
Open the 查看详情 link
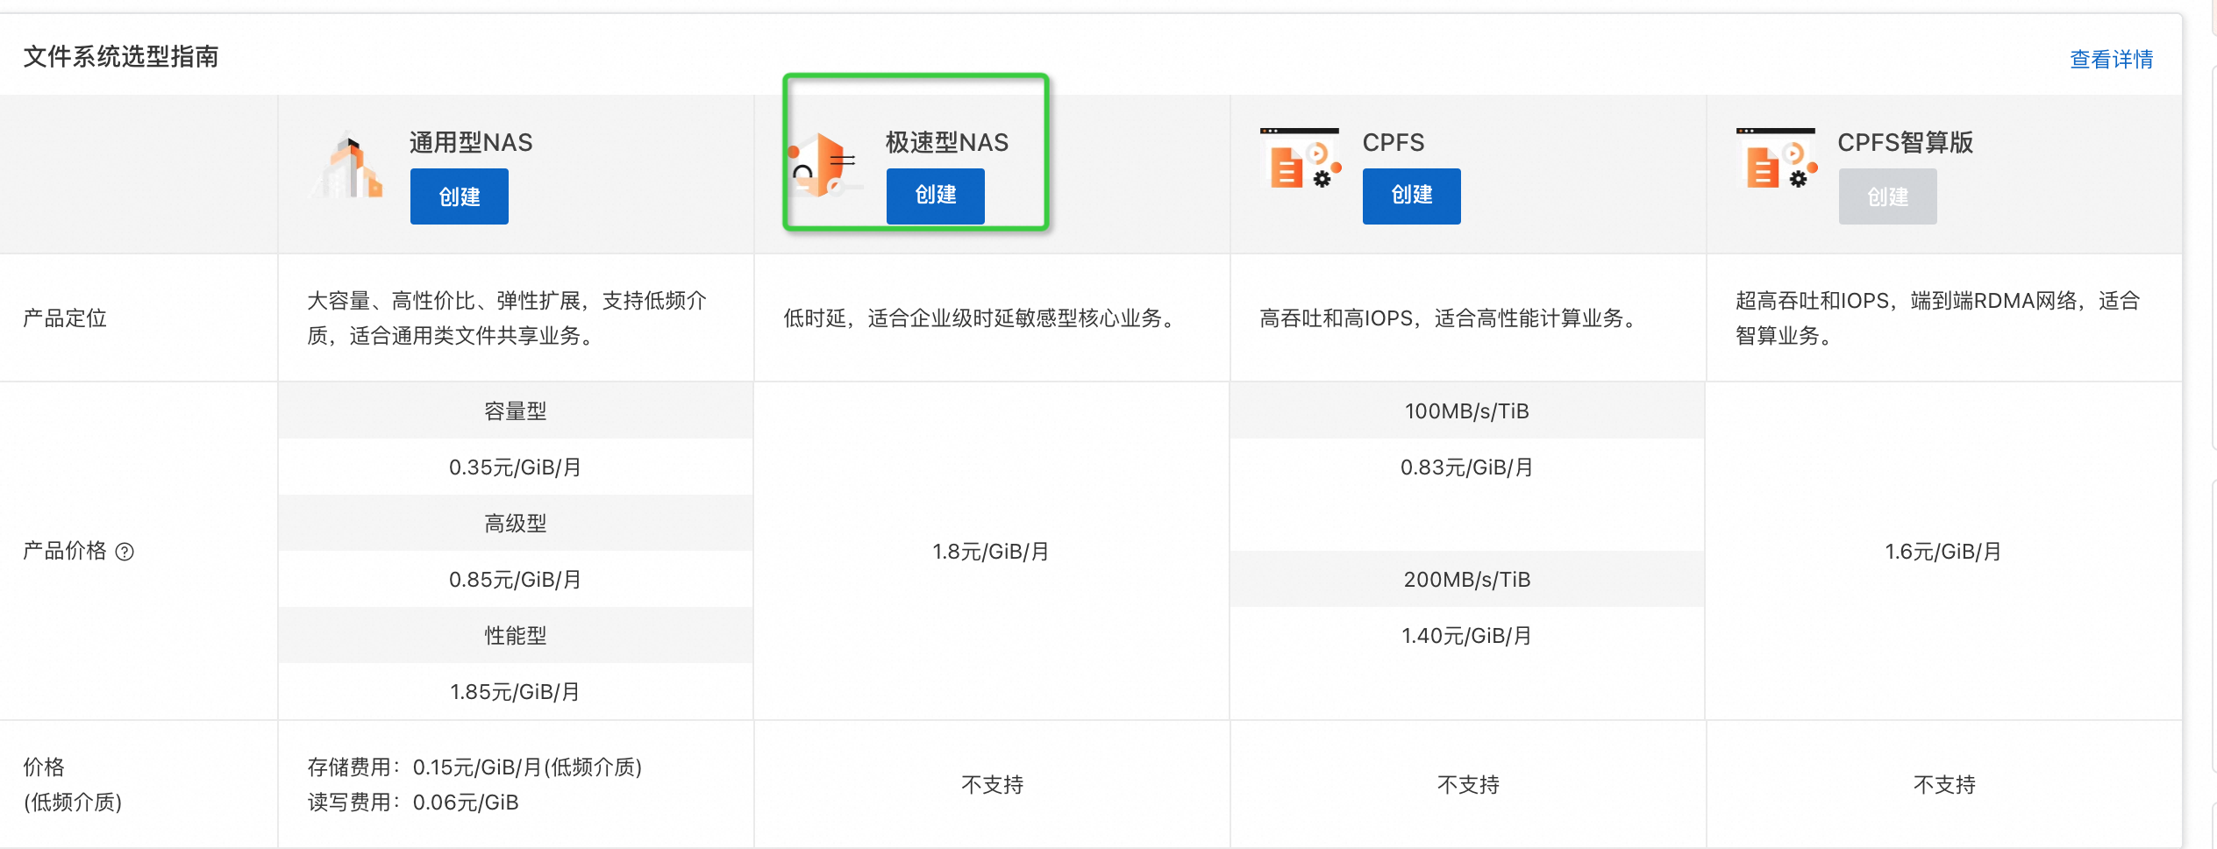pos(2112,59)
